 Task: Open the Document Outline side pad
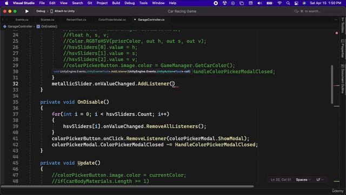[x=342, y=79]
